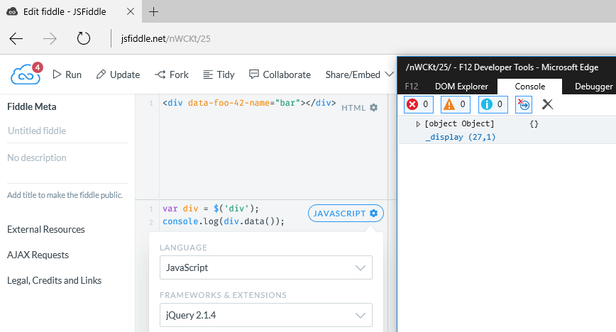Close the Edit fiddle tab
This screenshot has width=616, height=332.
pyautogui.click(x=131, y=12)
